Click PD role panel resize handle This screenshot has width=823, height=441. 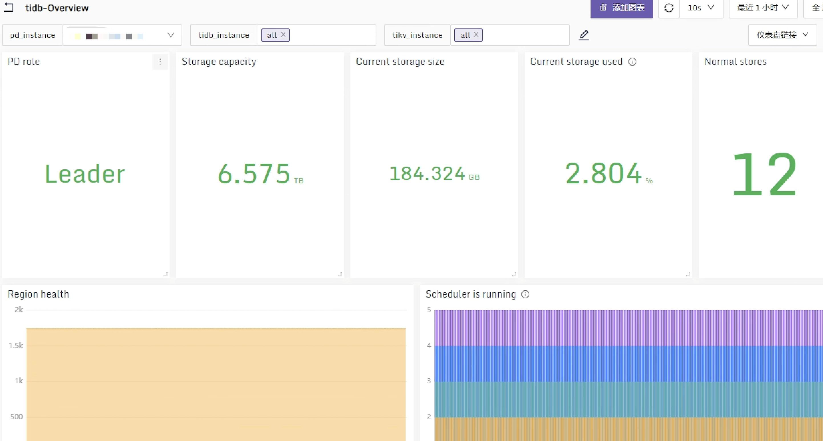point(166,274)
